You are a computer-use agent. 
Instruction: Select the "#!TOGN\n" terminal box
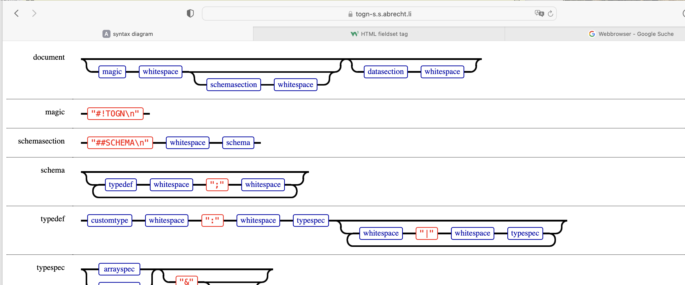(x=115, y=114)
